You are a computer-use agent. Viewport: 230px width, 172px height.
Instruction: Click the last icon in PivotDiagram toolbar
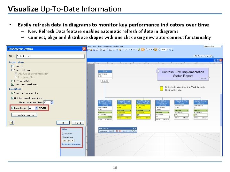135,131
